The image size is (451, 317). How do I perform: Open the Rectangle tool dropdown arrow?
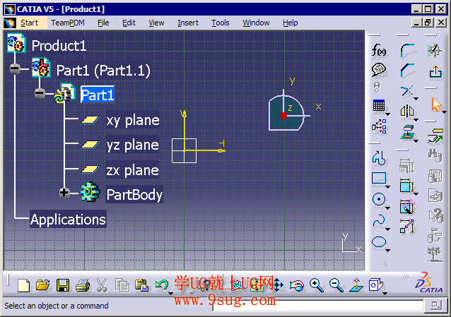(x=387, y=187)
